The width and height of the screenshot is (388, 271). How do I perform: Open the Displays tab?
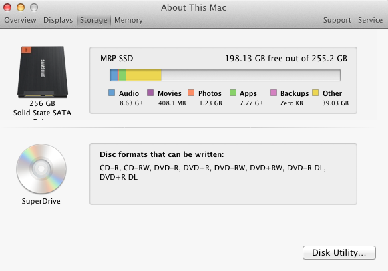click(x=58, y=20)
